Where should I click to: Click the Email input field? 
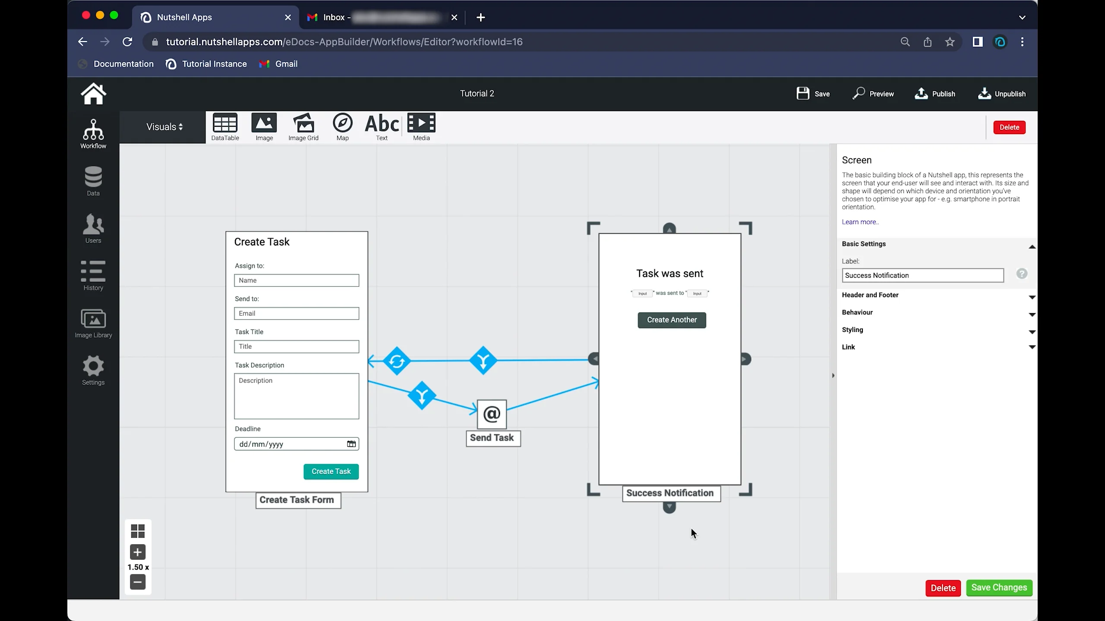[x=297, y=314]
